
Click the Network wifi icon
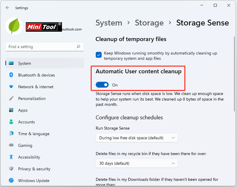pyautogui.click(x=11, y=87)
